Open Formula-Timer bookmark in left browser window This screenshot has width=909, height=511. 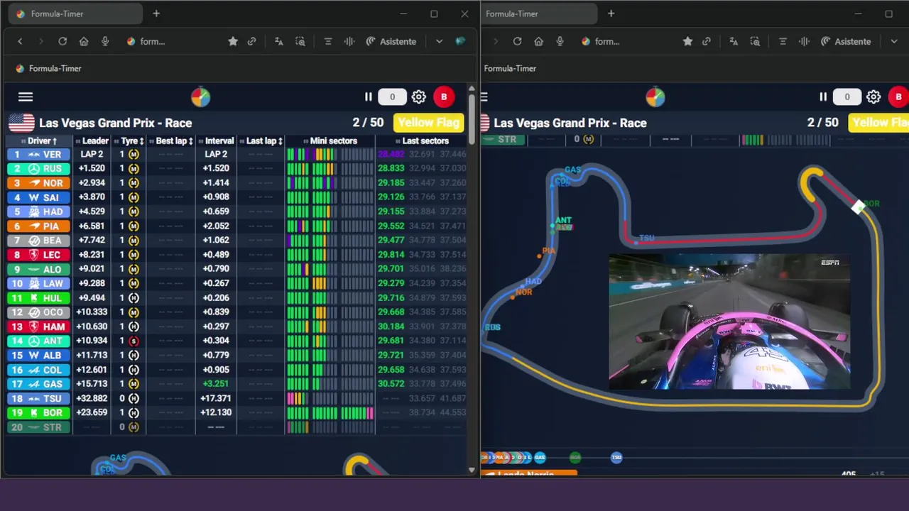(48, 68)
